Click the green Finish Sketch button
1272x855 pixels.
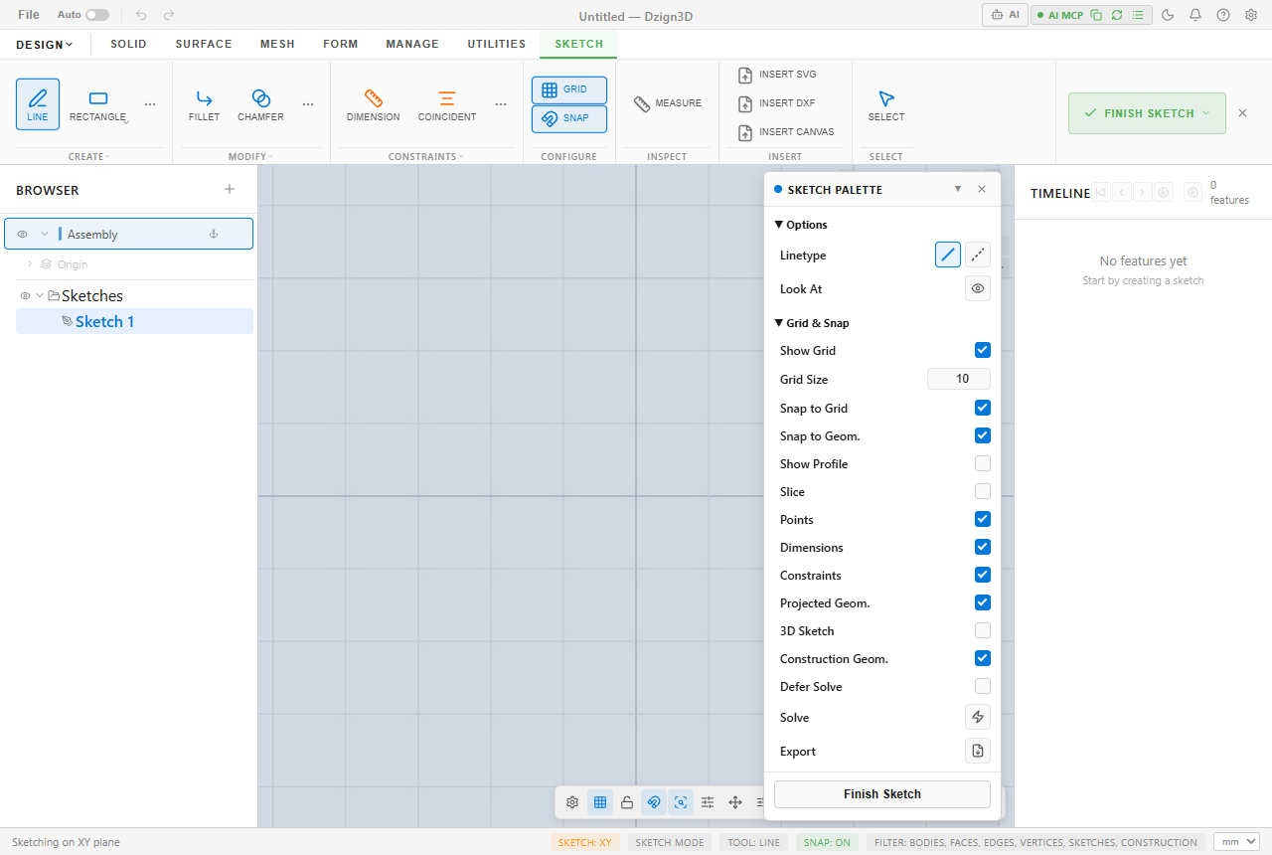[1147, 113]
